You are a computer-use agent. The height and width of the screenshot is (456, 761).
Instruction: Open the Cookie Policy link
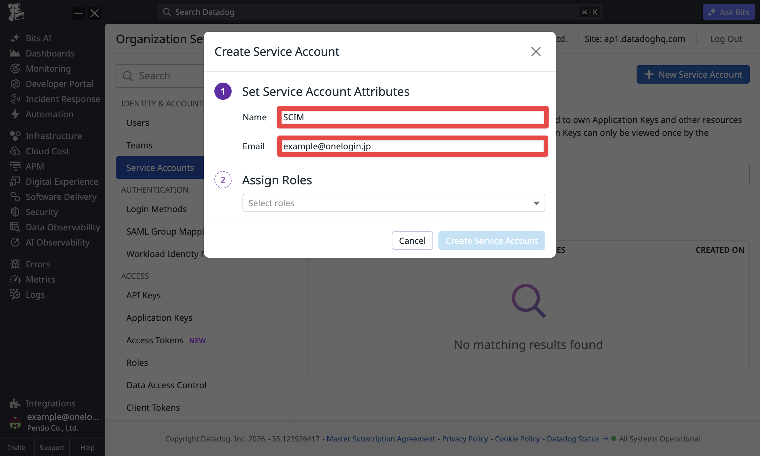[x=517, y=439]
